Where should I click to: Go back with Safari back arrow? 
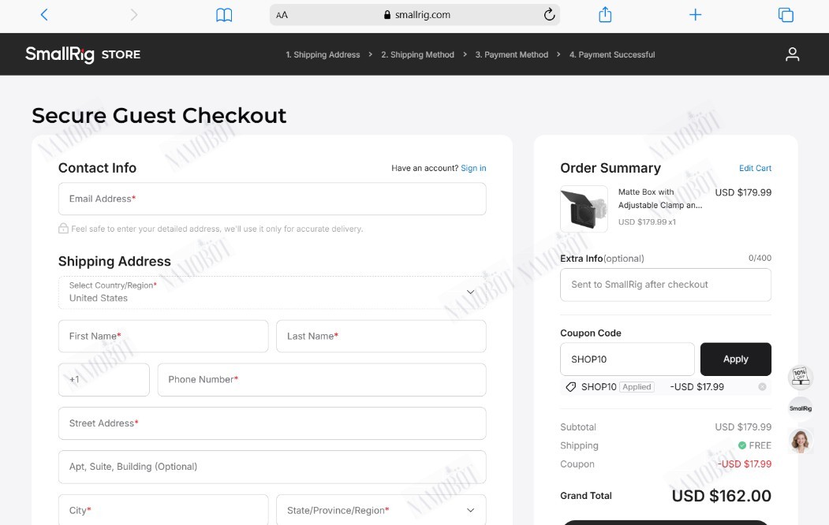[x=44, y=15]
